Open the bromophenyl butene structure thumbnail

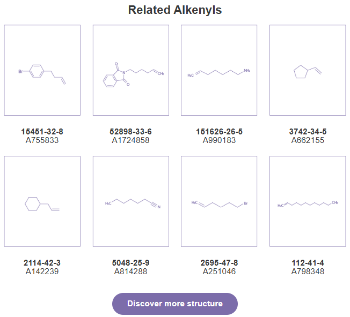[x=42, y=70]
